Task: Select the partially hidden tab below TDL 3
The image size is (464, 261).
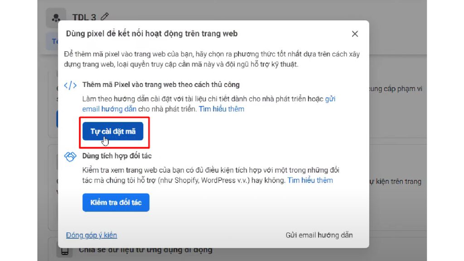Action: pyautogui.click(x=53, y=41)
